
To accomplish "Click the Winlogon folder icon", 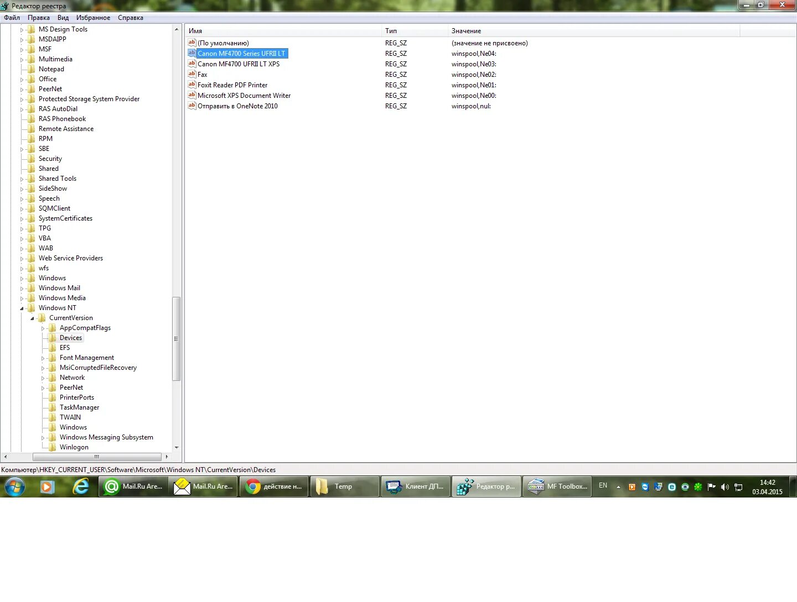I will 53,447.
